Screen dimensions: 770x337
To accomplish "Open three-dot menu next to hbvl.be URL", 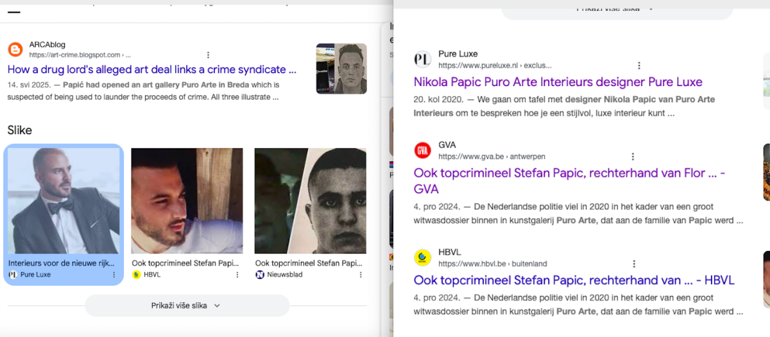I will tap(634, 264).
